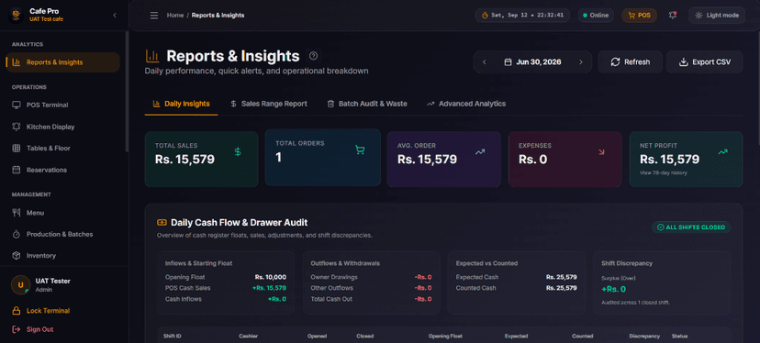Open the help question mark icon
760x343 pixels.
[x=313, y=56]
